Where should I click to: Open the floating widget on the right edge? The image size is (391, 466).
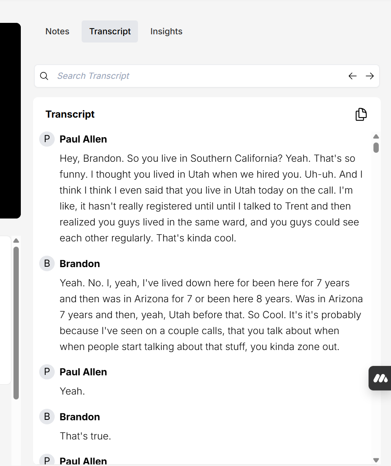pos(380,378)
